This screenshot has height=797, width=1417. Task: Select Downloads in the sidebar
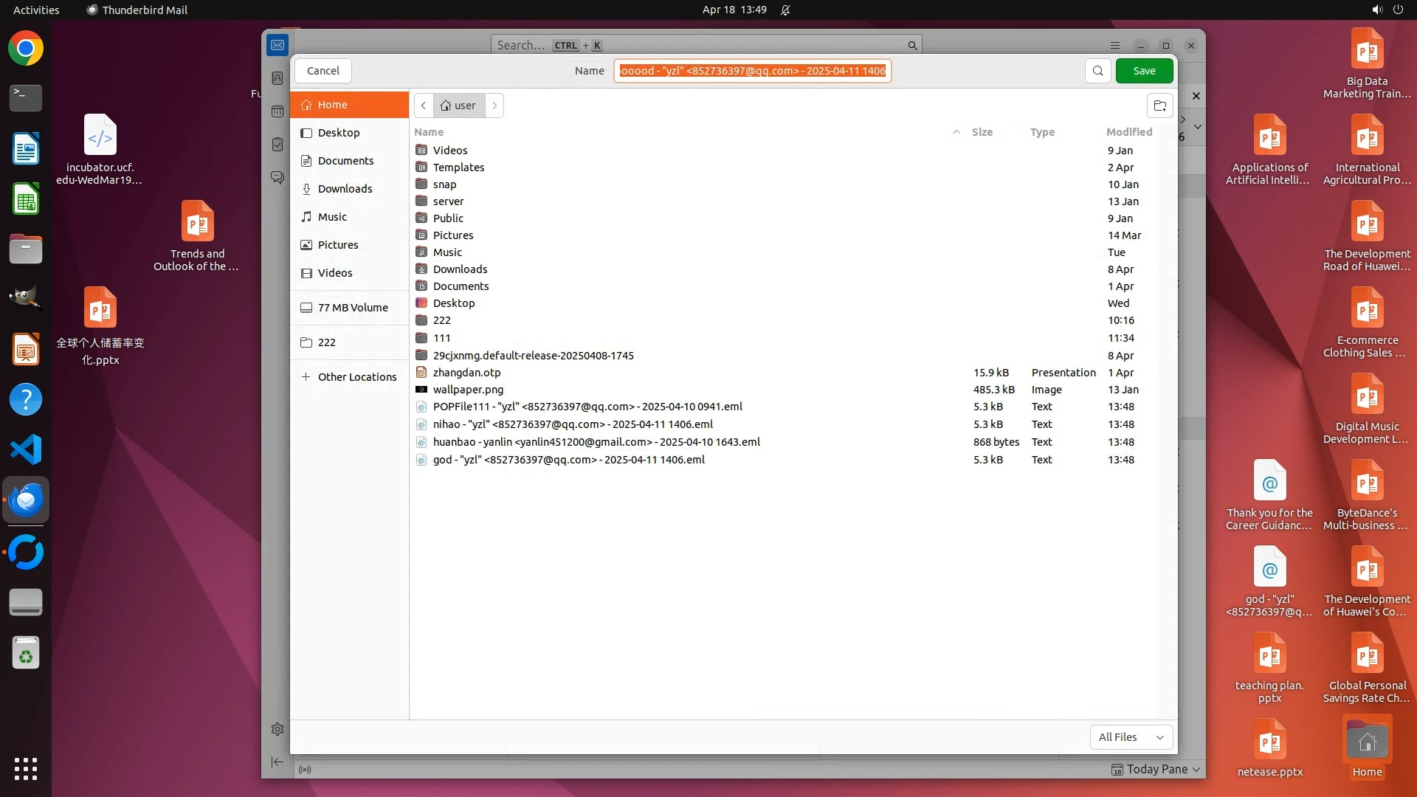click(345, 189)
